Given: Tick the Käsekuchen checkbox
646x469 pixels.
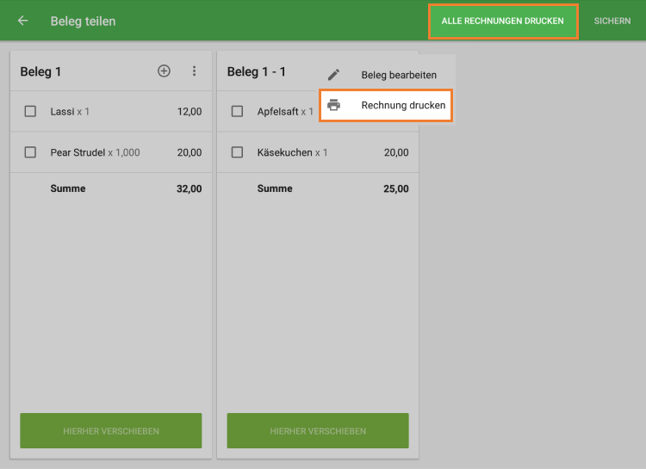Looking at the screenshot, I should tap(237, 152).
